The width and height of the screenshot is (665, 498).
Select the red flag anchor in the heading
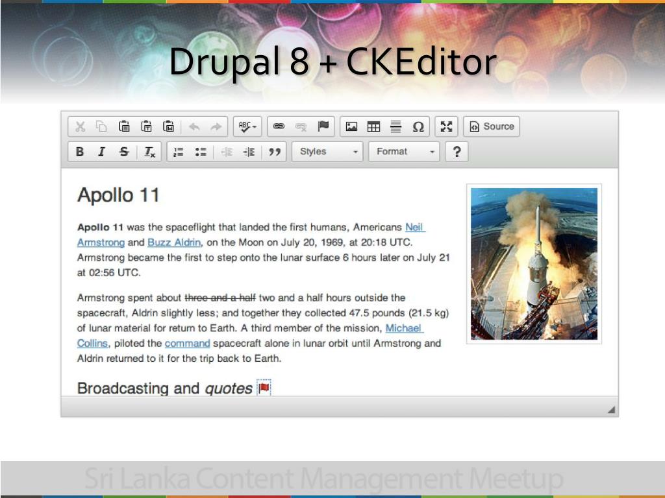pos(264,388)
